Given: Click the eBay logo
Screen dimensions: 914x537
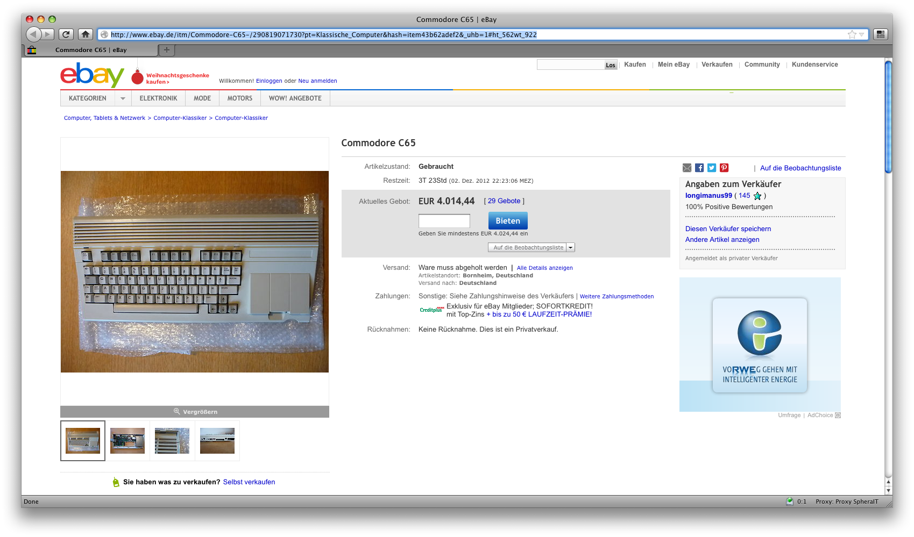Looking at the screenshot, I should click(92, 75).
